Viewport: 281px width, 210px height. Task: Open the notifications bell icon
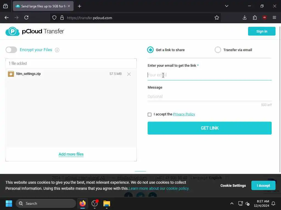click(273, 203)
